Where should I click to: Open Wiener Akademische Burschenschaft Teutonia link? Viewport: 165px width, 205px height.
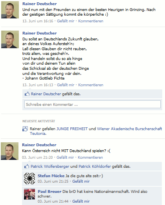tap(96, 131)
